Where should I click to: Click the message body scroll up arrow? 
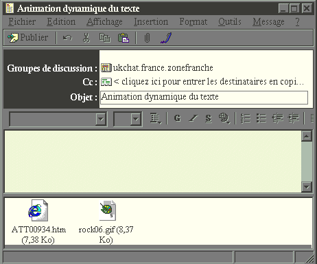(307, 136)
